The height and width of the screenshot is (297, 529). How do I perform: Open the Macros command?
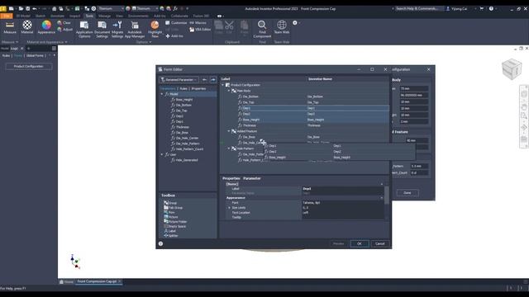click(198, 23)
